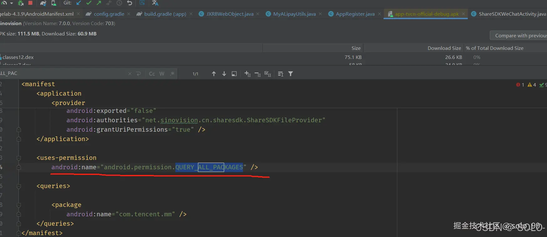Fold marker at closing queries tag
Image resolution: width=547 pixels, height=237 pixels.
(x=19, y=224)
